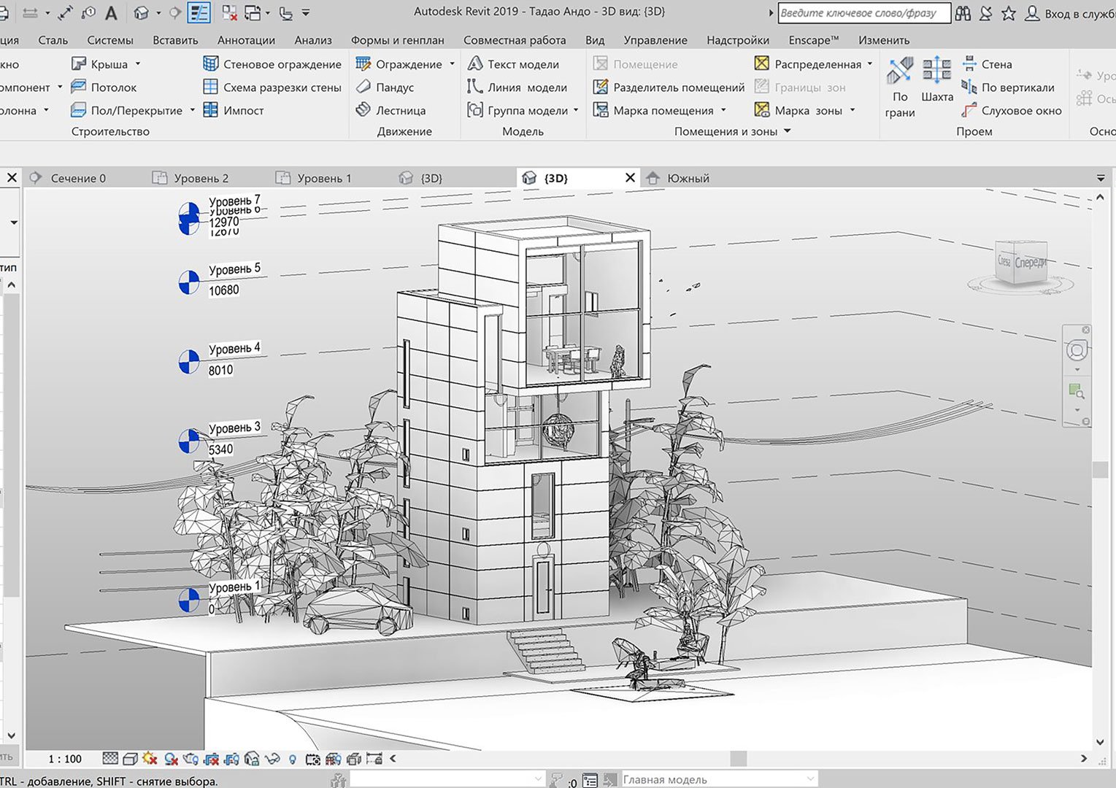Toggle sun path icon in view control bar

[x=150, y=759]
